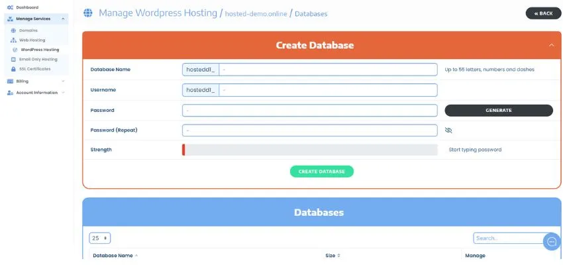Open the Dashboard icon in sidebar
The width and height of the screenshot is (563, 265).
(10, 7)
